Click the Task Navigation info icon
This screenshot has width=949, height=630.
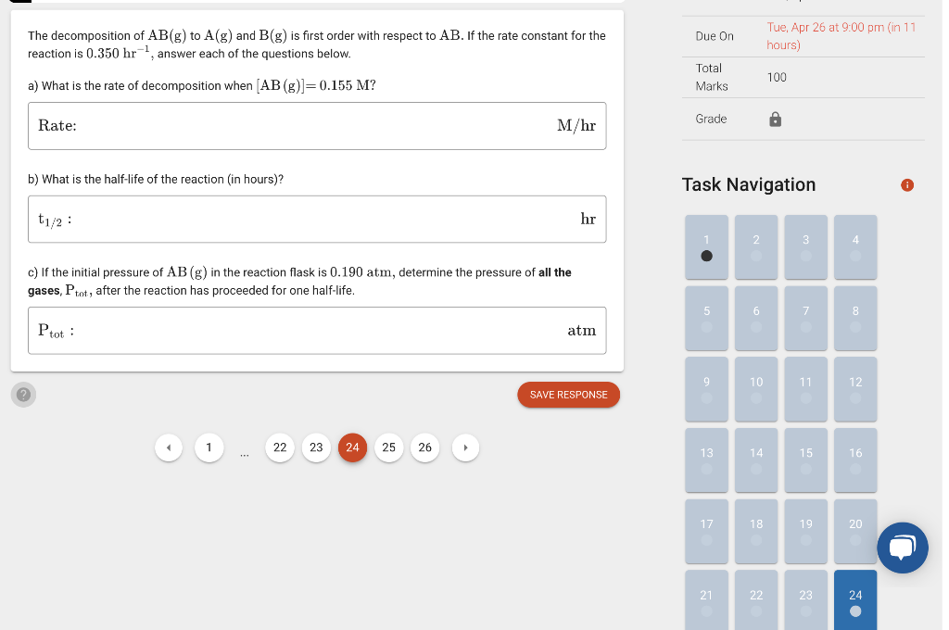click(x=907, y=185)
